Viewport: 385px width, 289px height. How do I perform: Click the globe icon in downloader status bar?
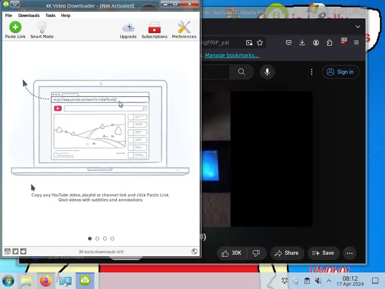pos(194,251)
